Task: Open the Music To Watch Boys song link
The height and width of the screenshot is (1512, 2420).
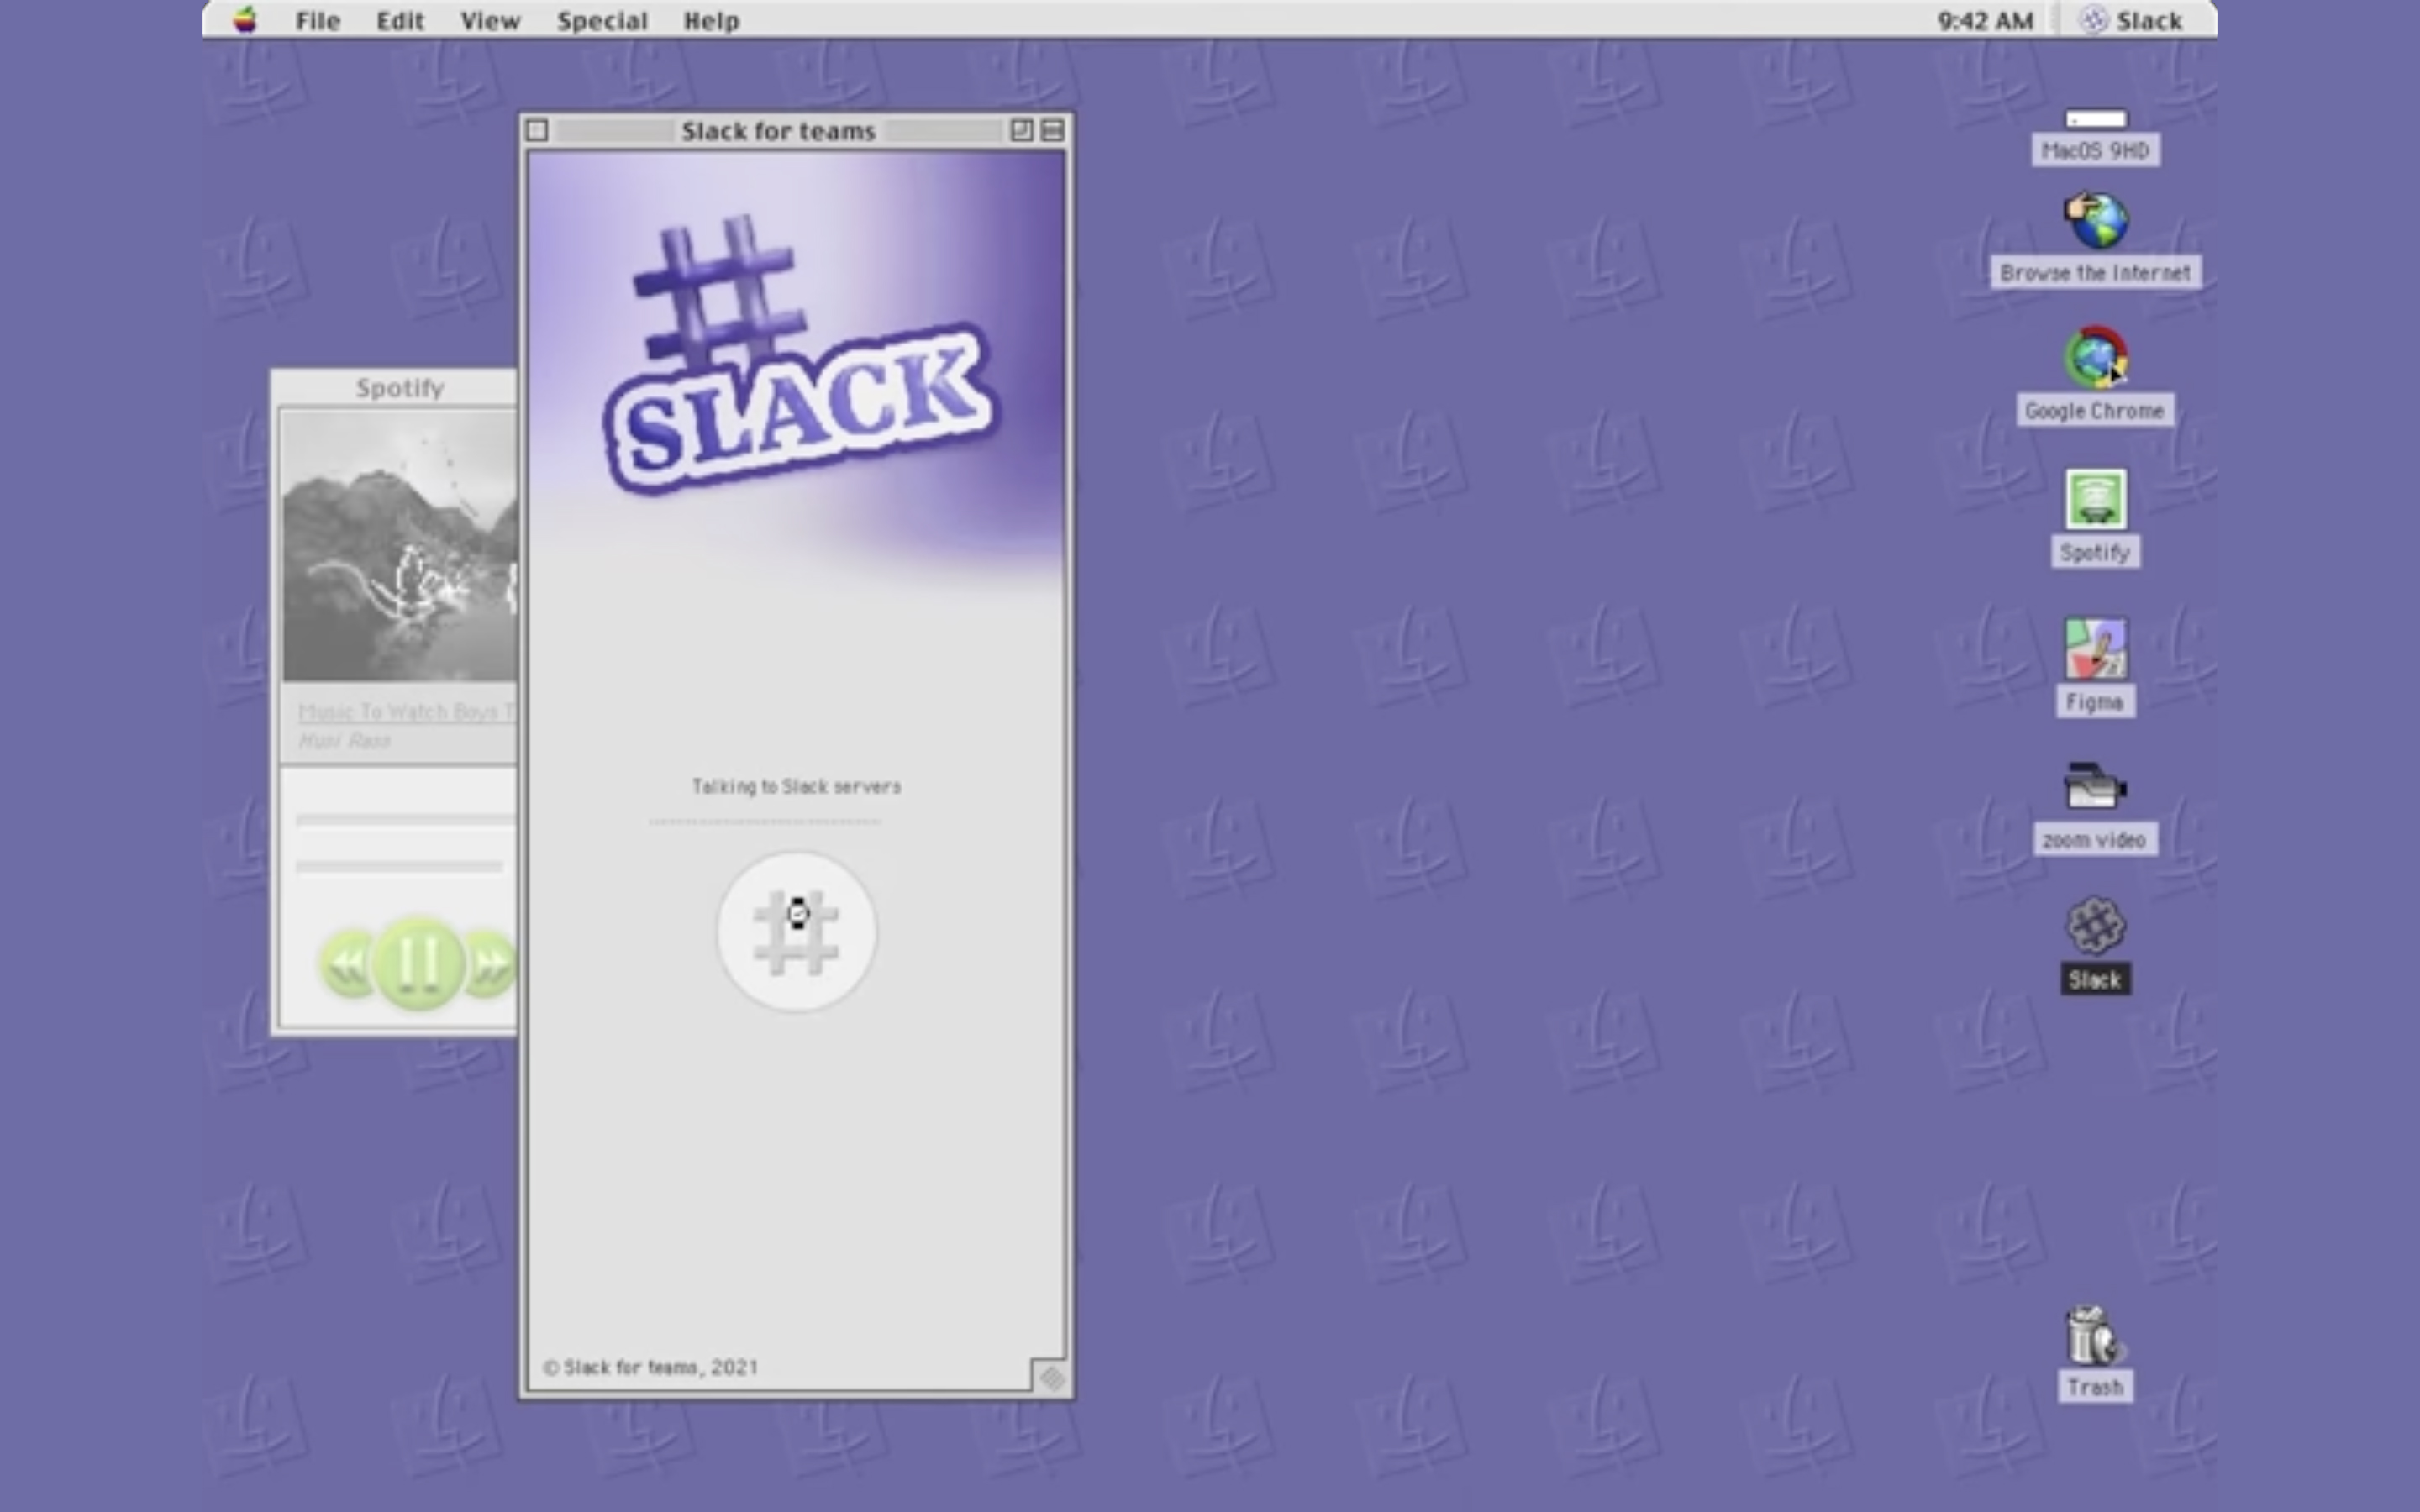Action: (407, 712)
